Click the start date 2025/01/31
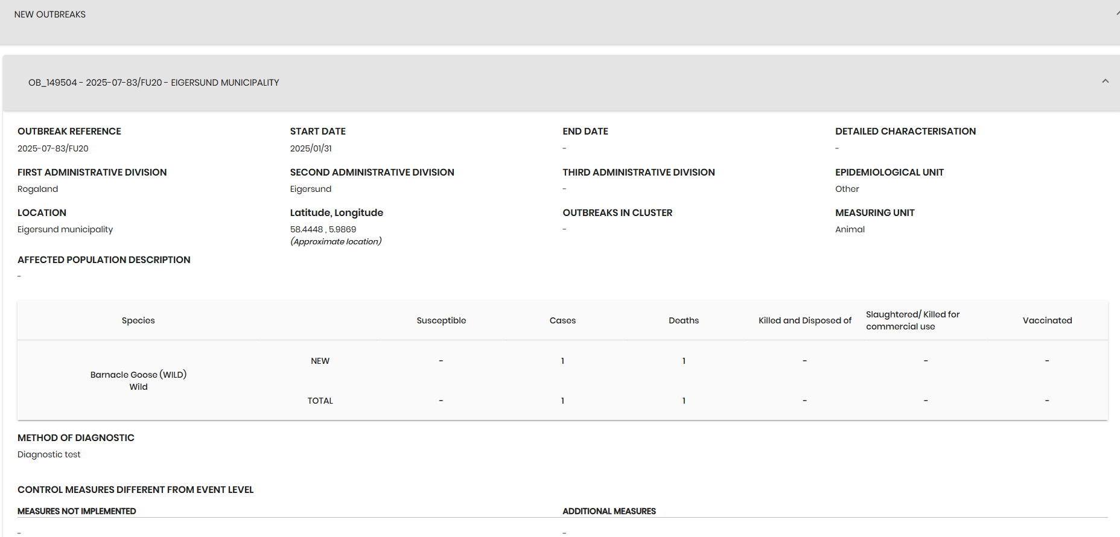The width and height of the screenshot is (1120, 537). [x=311, y=148]
